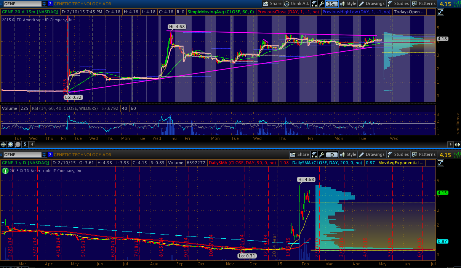Click the dollar sign icon below top chart
The width and height of the screenshot is (461, 268).
tap(25, 144)
